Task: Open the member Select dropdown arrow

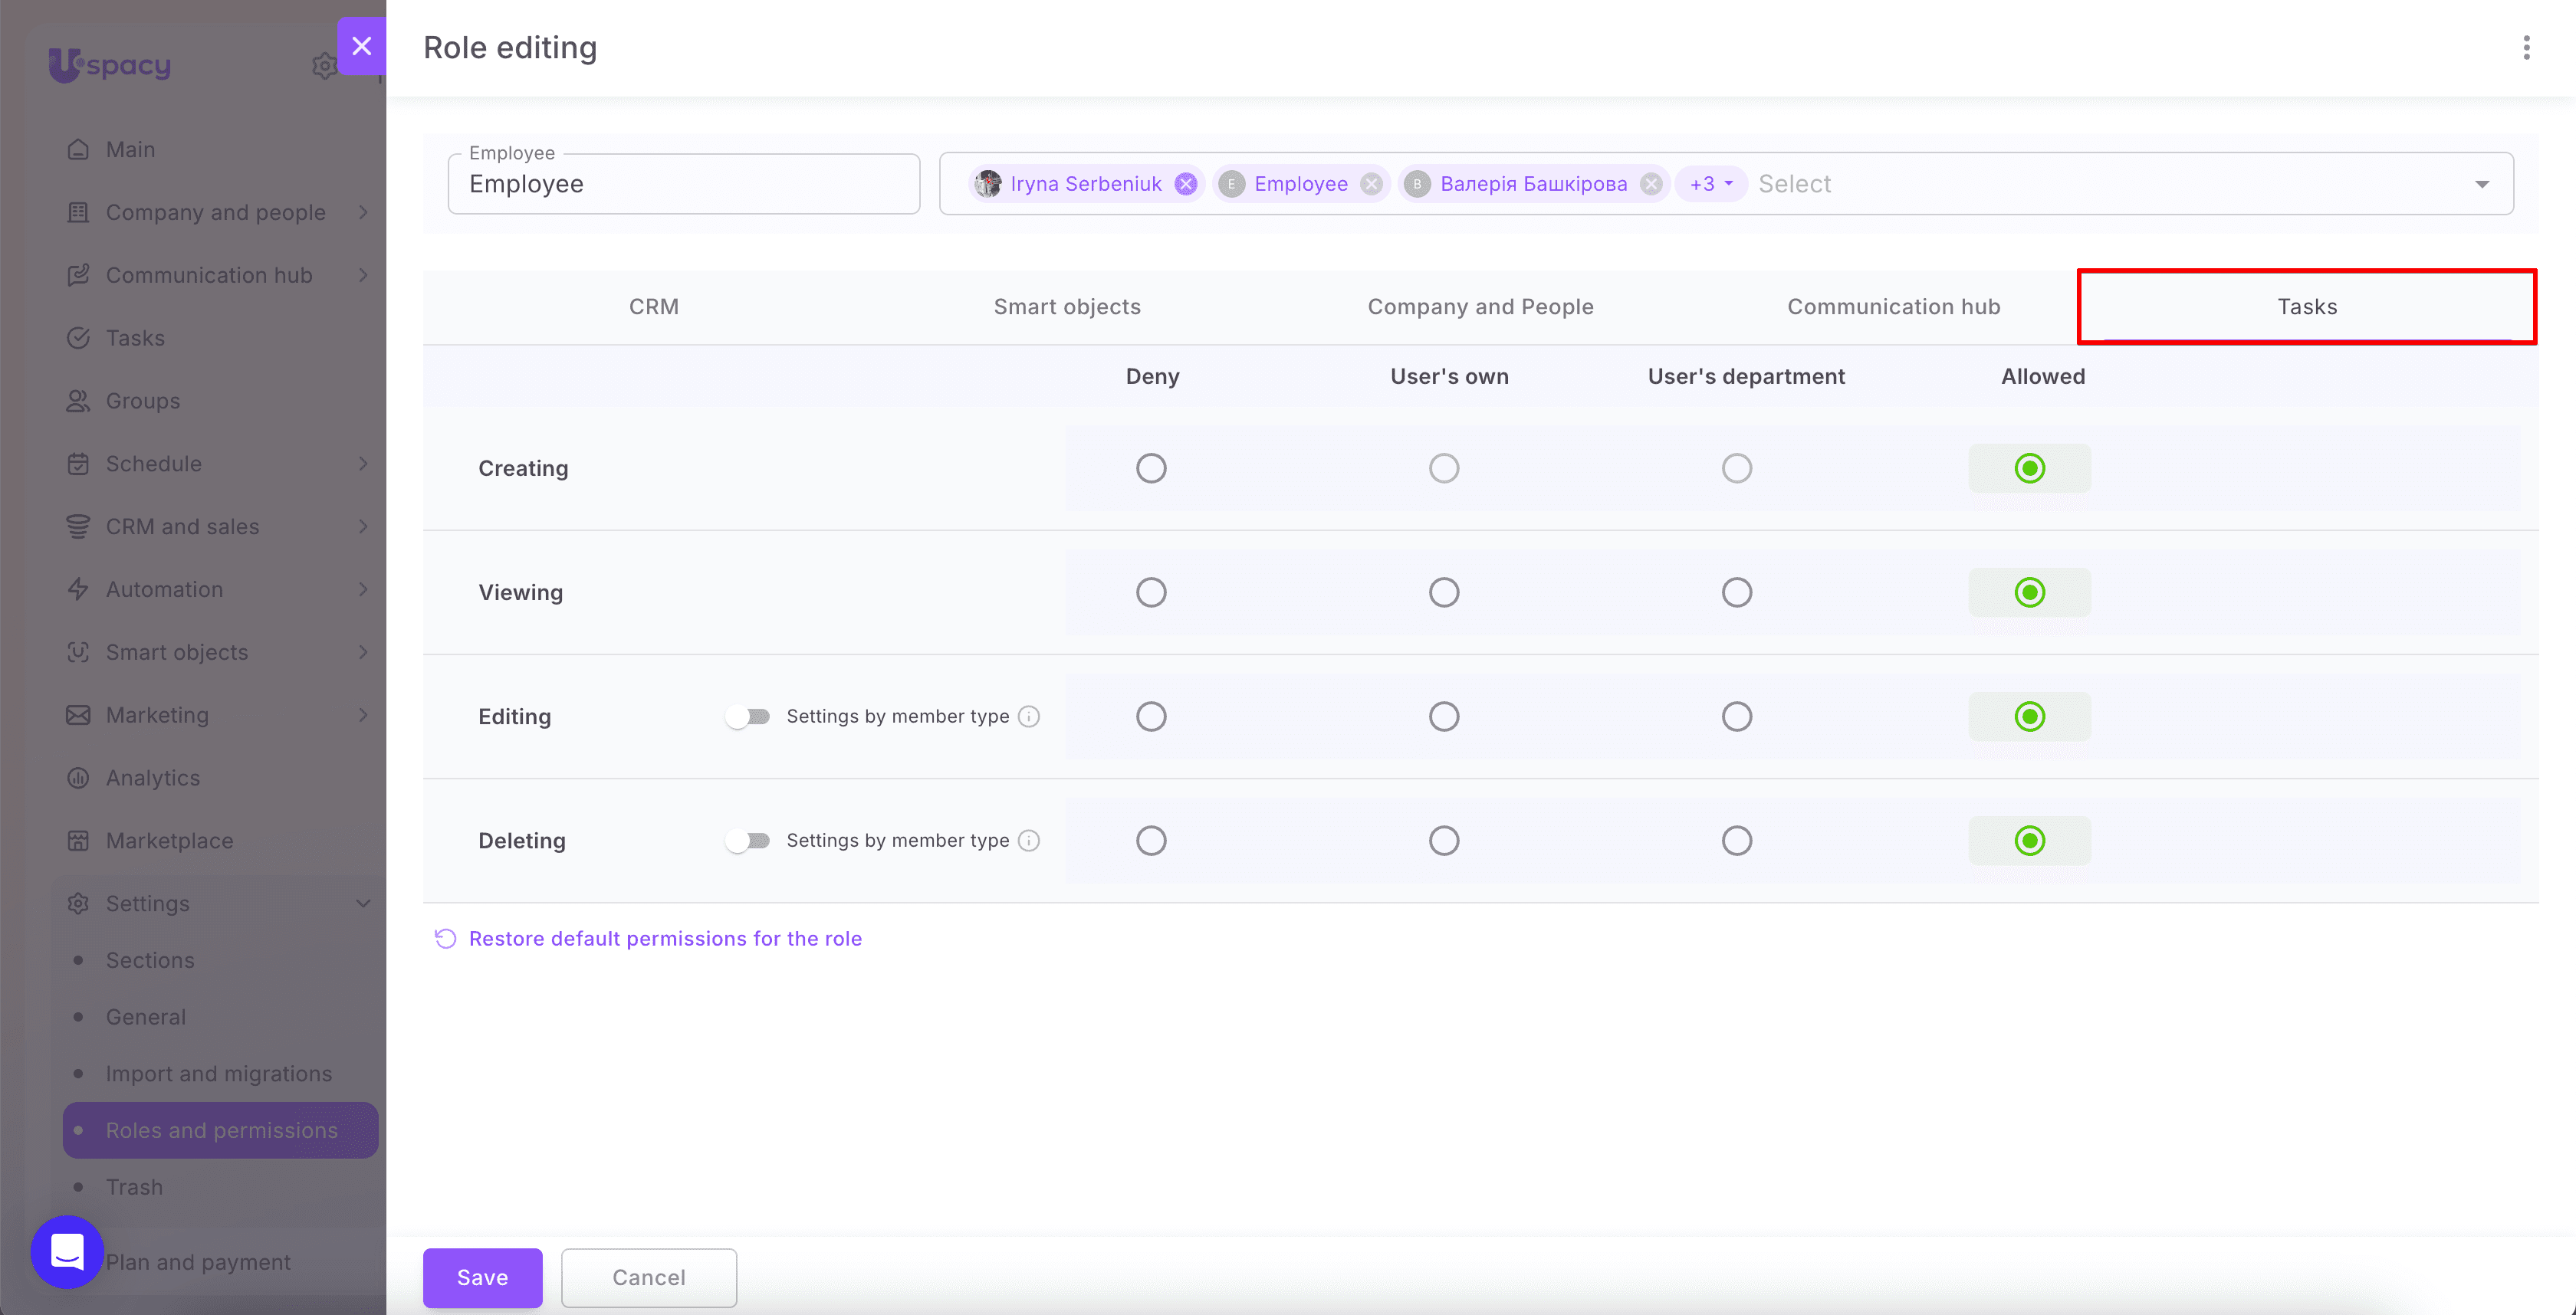Action: (2482, 184)
